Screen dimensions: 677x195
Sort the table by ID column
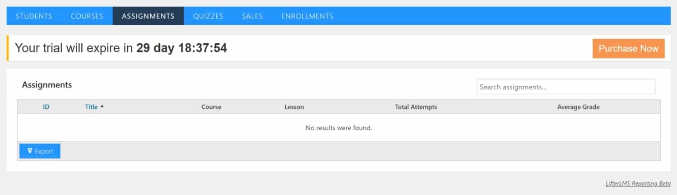pyautogui.click(x=46, y=107)
